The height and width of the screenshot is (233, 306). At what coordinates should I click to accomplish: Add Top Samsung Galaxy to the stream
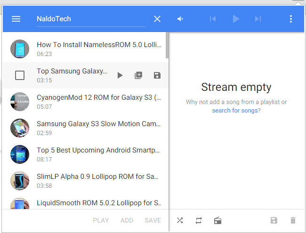(138, 75)
